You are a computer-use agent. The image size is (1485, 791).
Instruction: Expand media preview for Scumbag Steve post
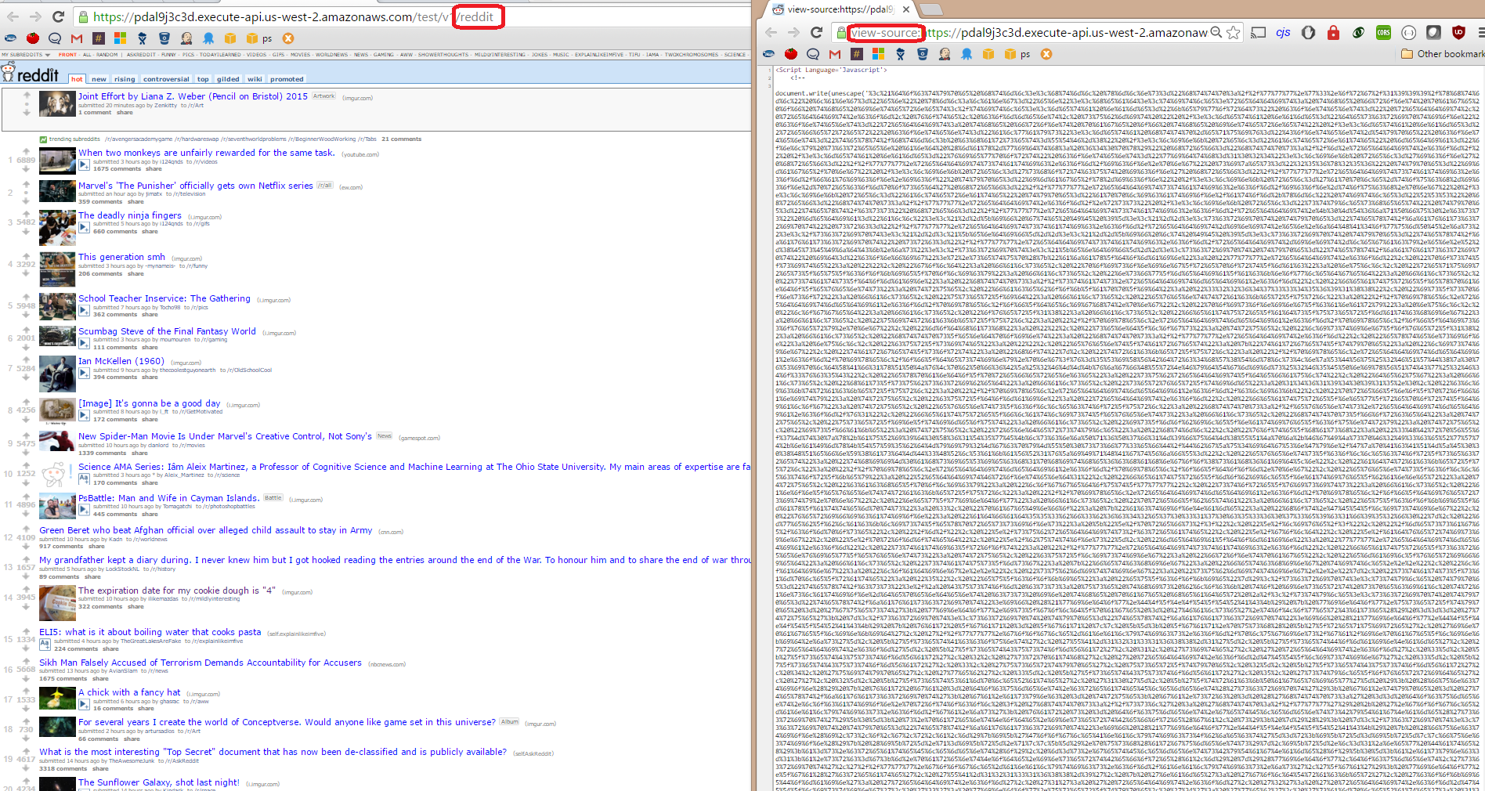[84, 343]
